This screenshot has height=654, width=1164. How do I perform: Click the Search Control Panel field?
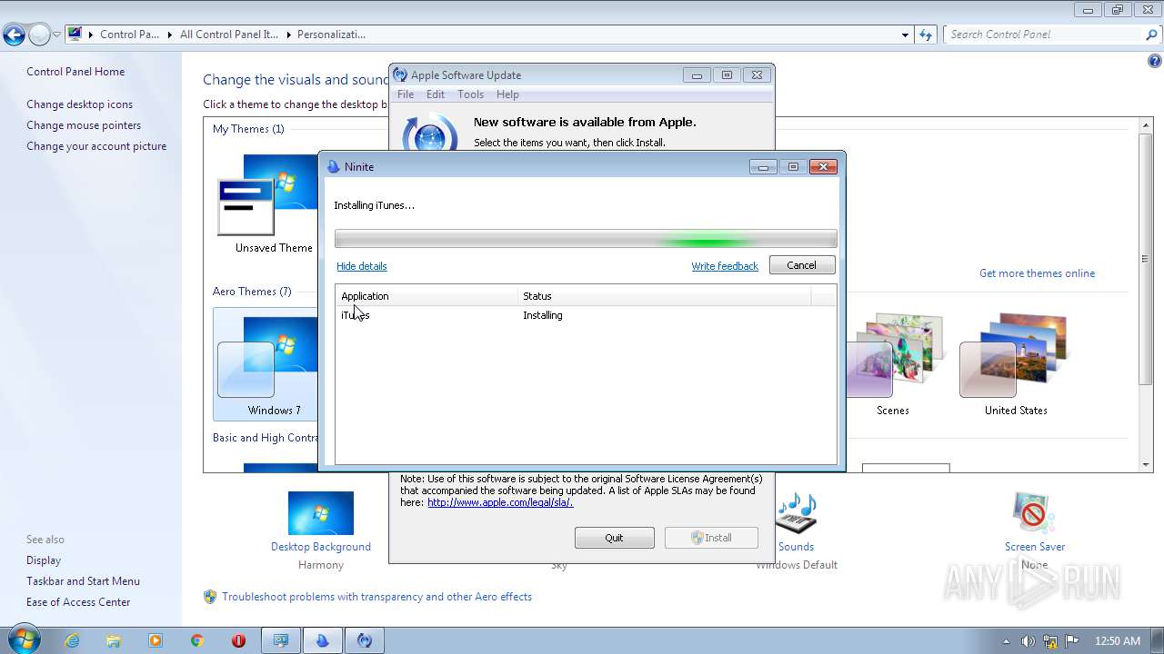pos(1044,35)
